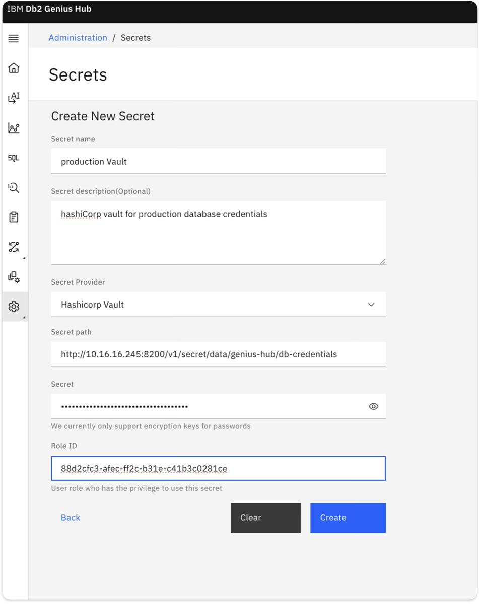Show the secret value with eye icon

pyautogui.click(x=373, y=406)
